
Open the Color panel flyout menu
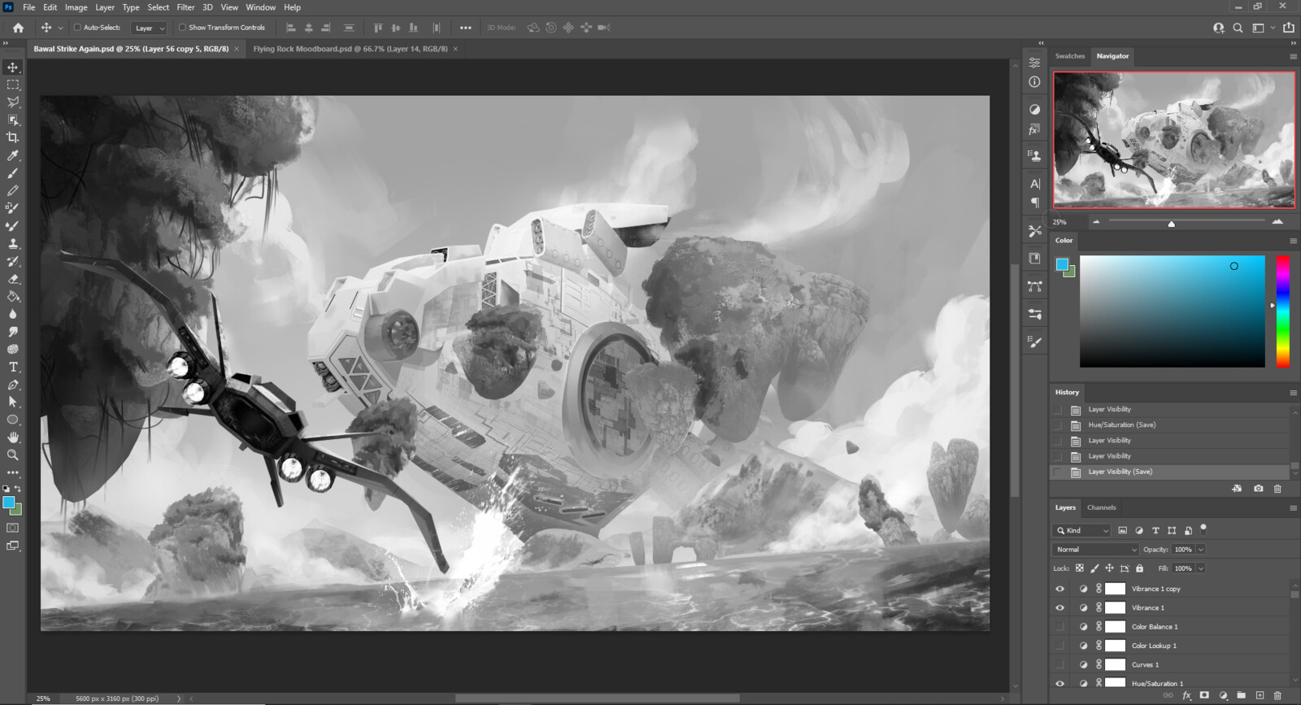click(1293, 241)
